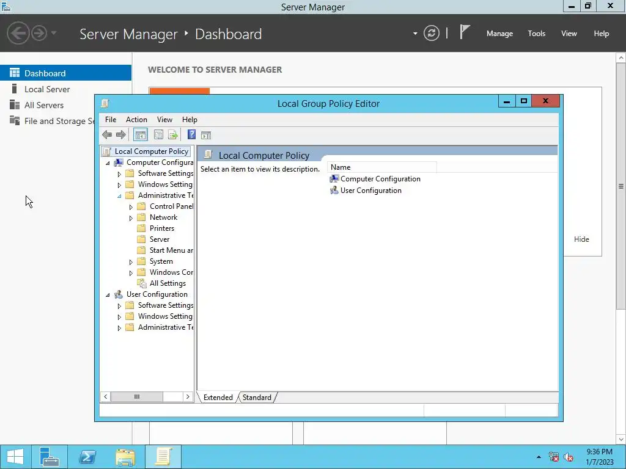Select Server folder in tree
The width and height of the screenshot is (626, 469).
click(x=153, y=239)
